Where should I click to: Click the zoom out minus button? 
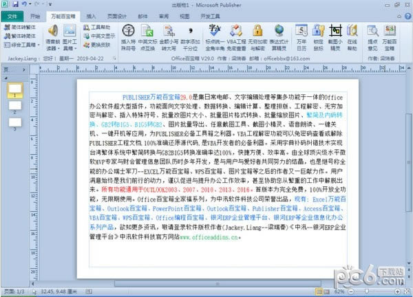[351, 291]
